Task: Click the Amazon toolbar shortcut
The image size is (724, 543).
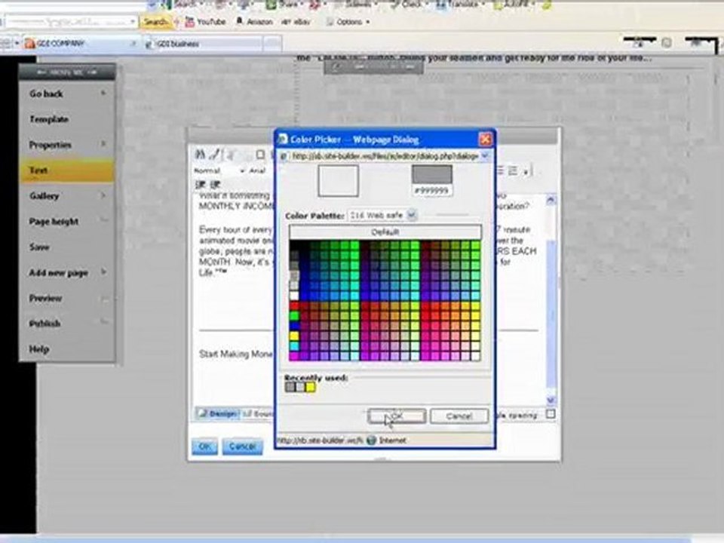Action: coord(254,21)
